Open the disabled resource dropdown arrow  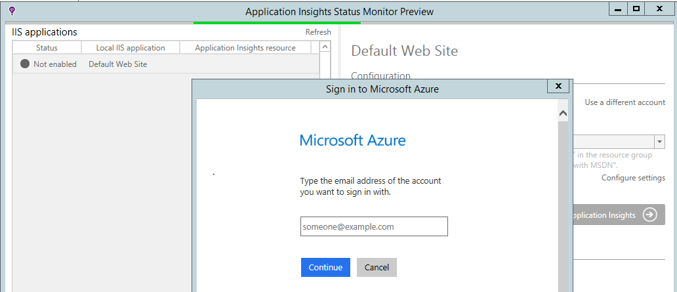point(660,142)
